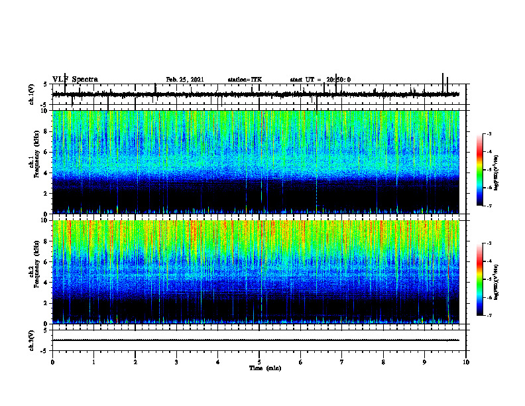525x406 pixels.
Task: Select the date "Feb. 25, 2021"
Action: [x=185, y=80]
